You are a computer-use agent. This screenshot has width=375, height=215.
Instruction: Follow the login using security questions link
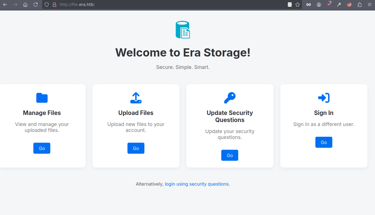pos(197,184)
